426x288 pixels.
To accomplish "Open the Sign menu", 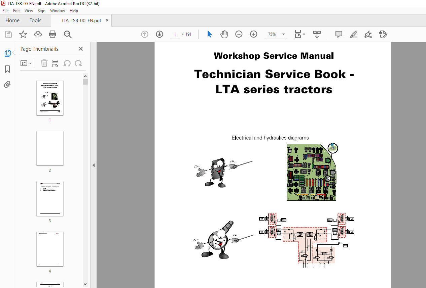I will point(41,11).
